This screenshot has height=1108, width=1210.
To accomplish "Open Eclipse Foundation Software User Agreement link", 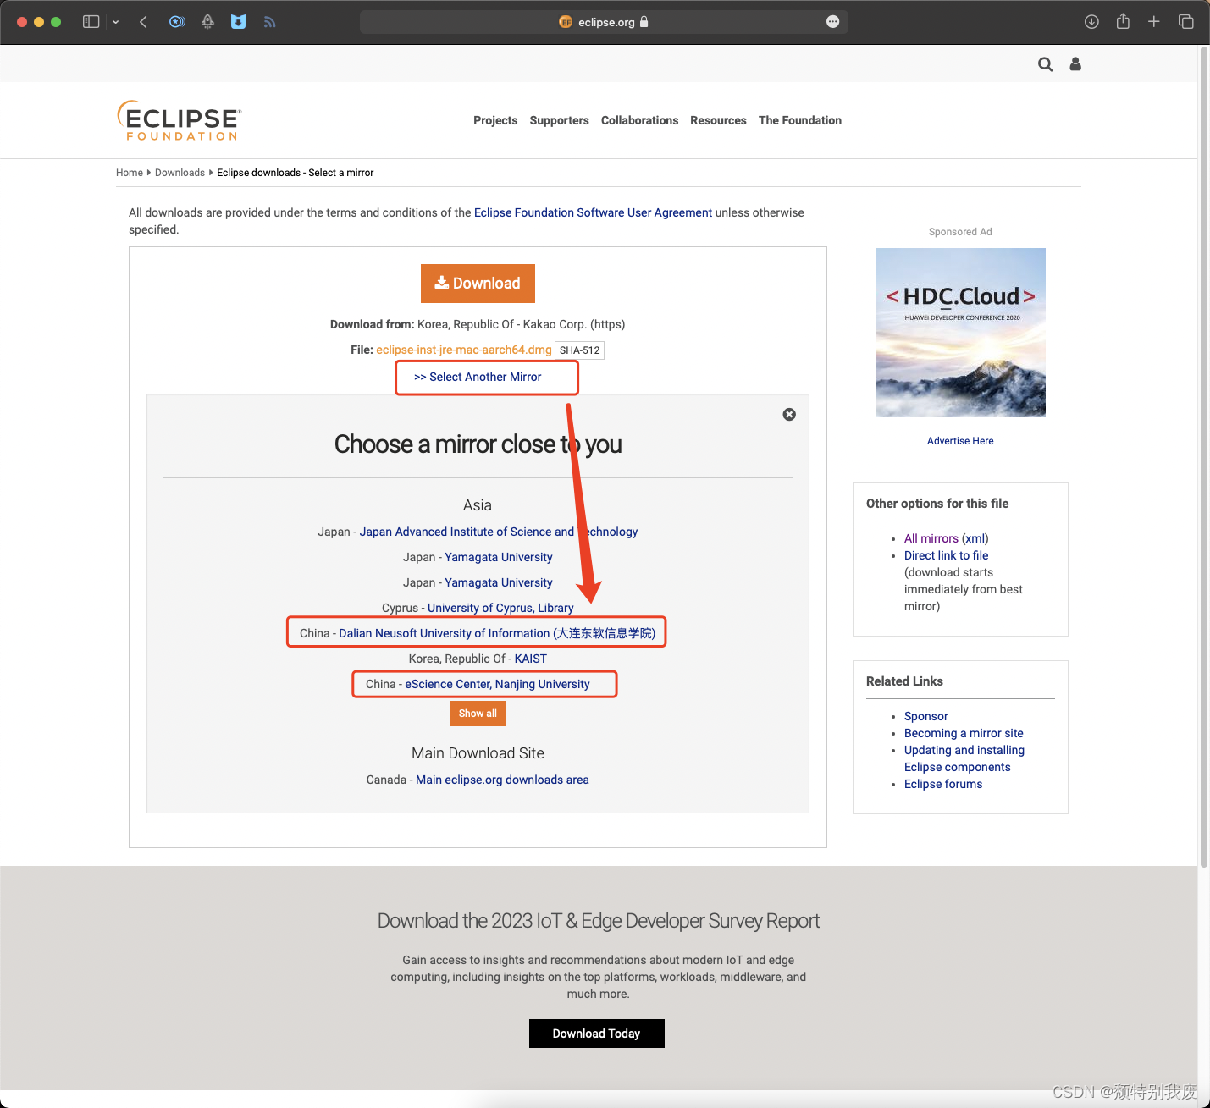I will [593, 212].
